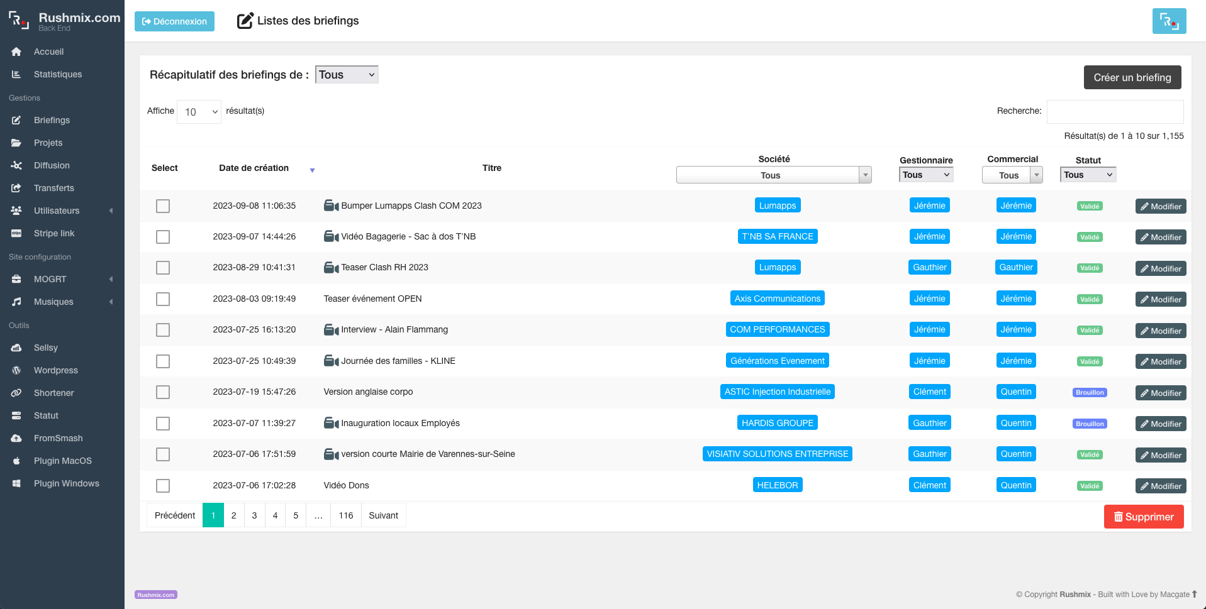Click the Plugin Windows logo icon
This screenshot has width=1206, height=609.
click(16, 483)
